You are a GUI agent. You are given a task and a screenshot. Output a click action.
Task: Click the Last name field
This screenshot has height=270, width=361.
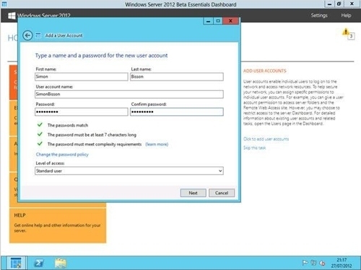pos(177,76)
